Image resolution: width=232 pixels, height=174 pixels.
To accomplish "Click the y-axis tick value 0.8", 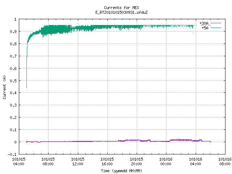I will pyautogui.click(x=13, y=44).
